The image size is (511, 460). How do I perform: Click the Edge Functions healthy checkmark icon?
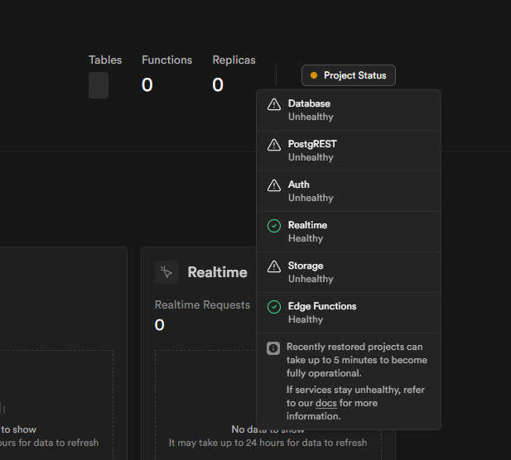[x=274, y=307]
